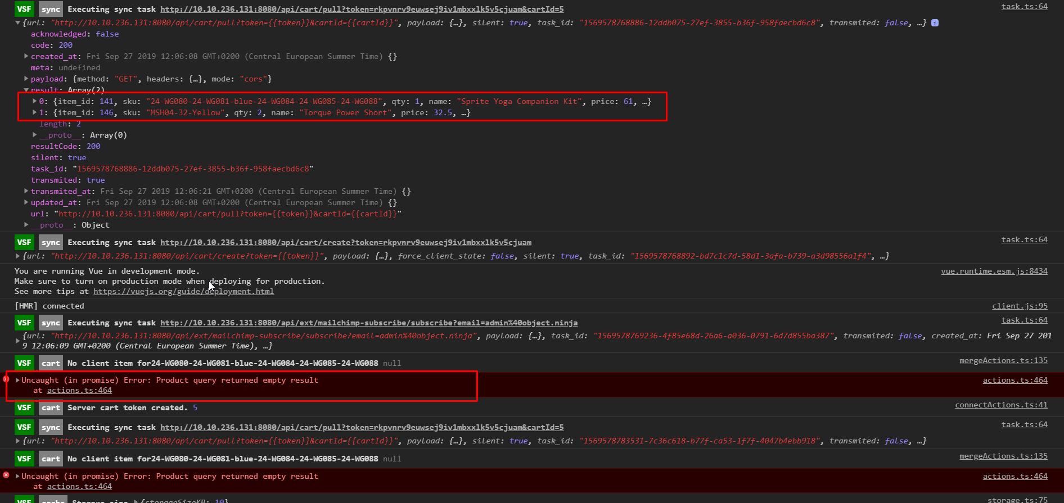This screenshot has height=503, width=1064.
Task: Select the expanded task_id property line
Action: (172, 169)
